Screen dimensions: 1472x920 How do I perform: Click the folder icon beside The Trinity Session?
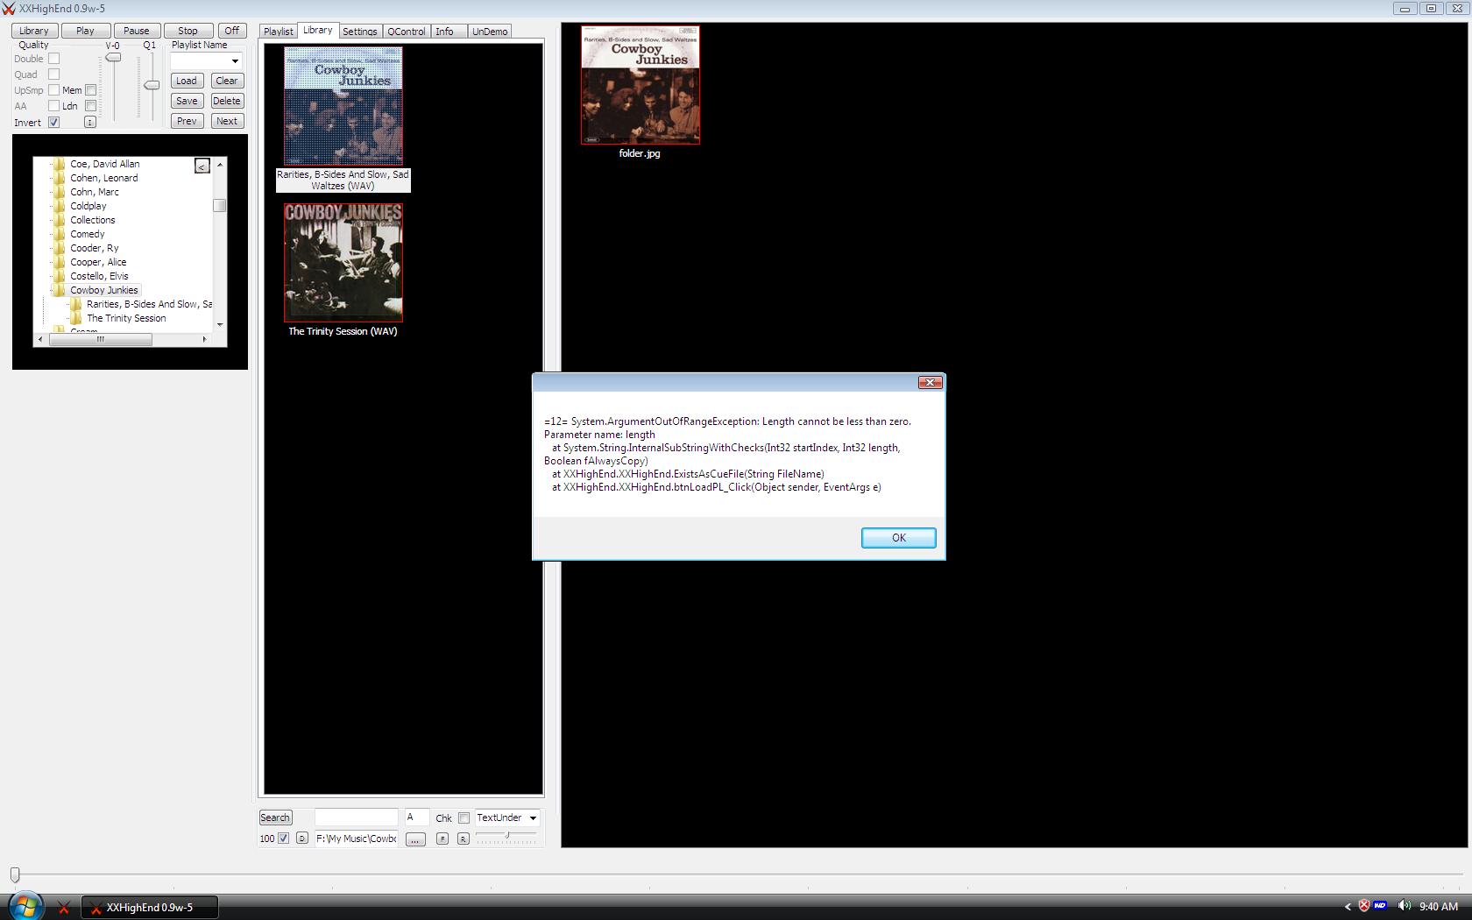[76, 318]
